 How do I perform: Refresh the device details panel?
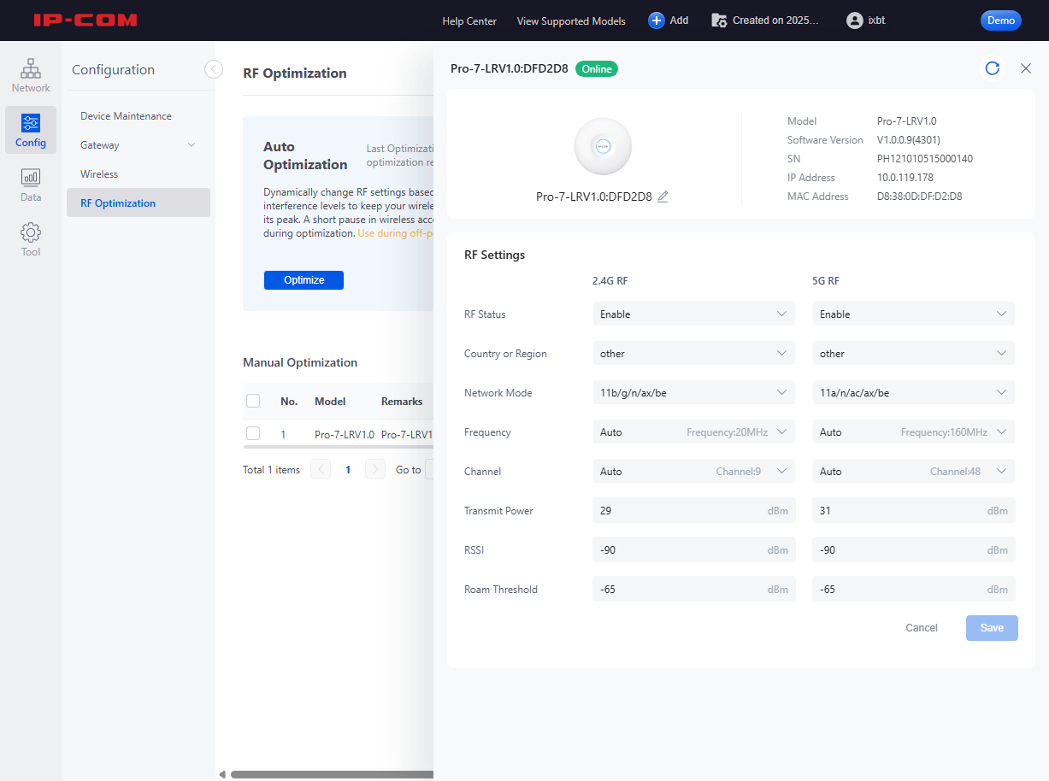click(993, 68)
